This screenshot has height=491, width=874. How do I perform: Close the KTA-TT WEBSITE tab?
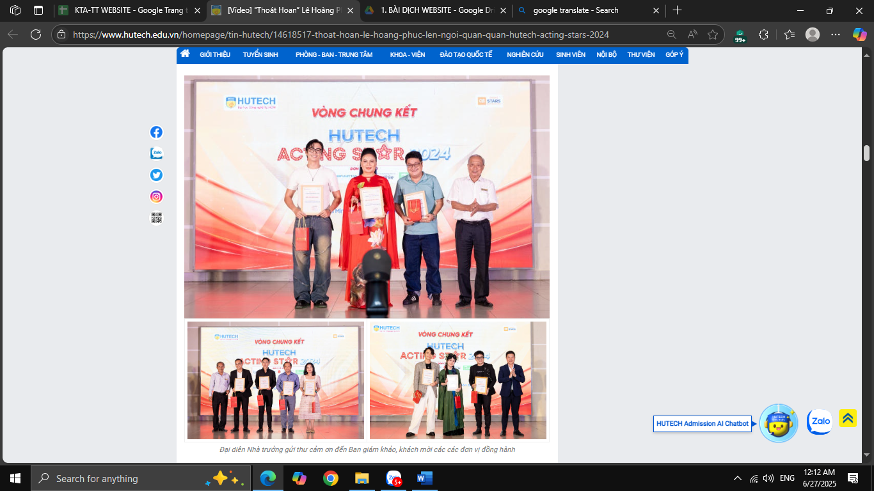tap(197, 10)
